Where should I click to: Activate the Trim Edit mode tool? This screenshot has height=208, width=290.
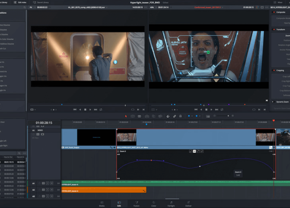(x=132, y=116)
